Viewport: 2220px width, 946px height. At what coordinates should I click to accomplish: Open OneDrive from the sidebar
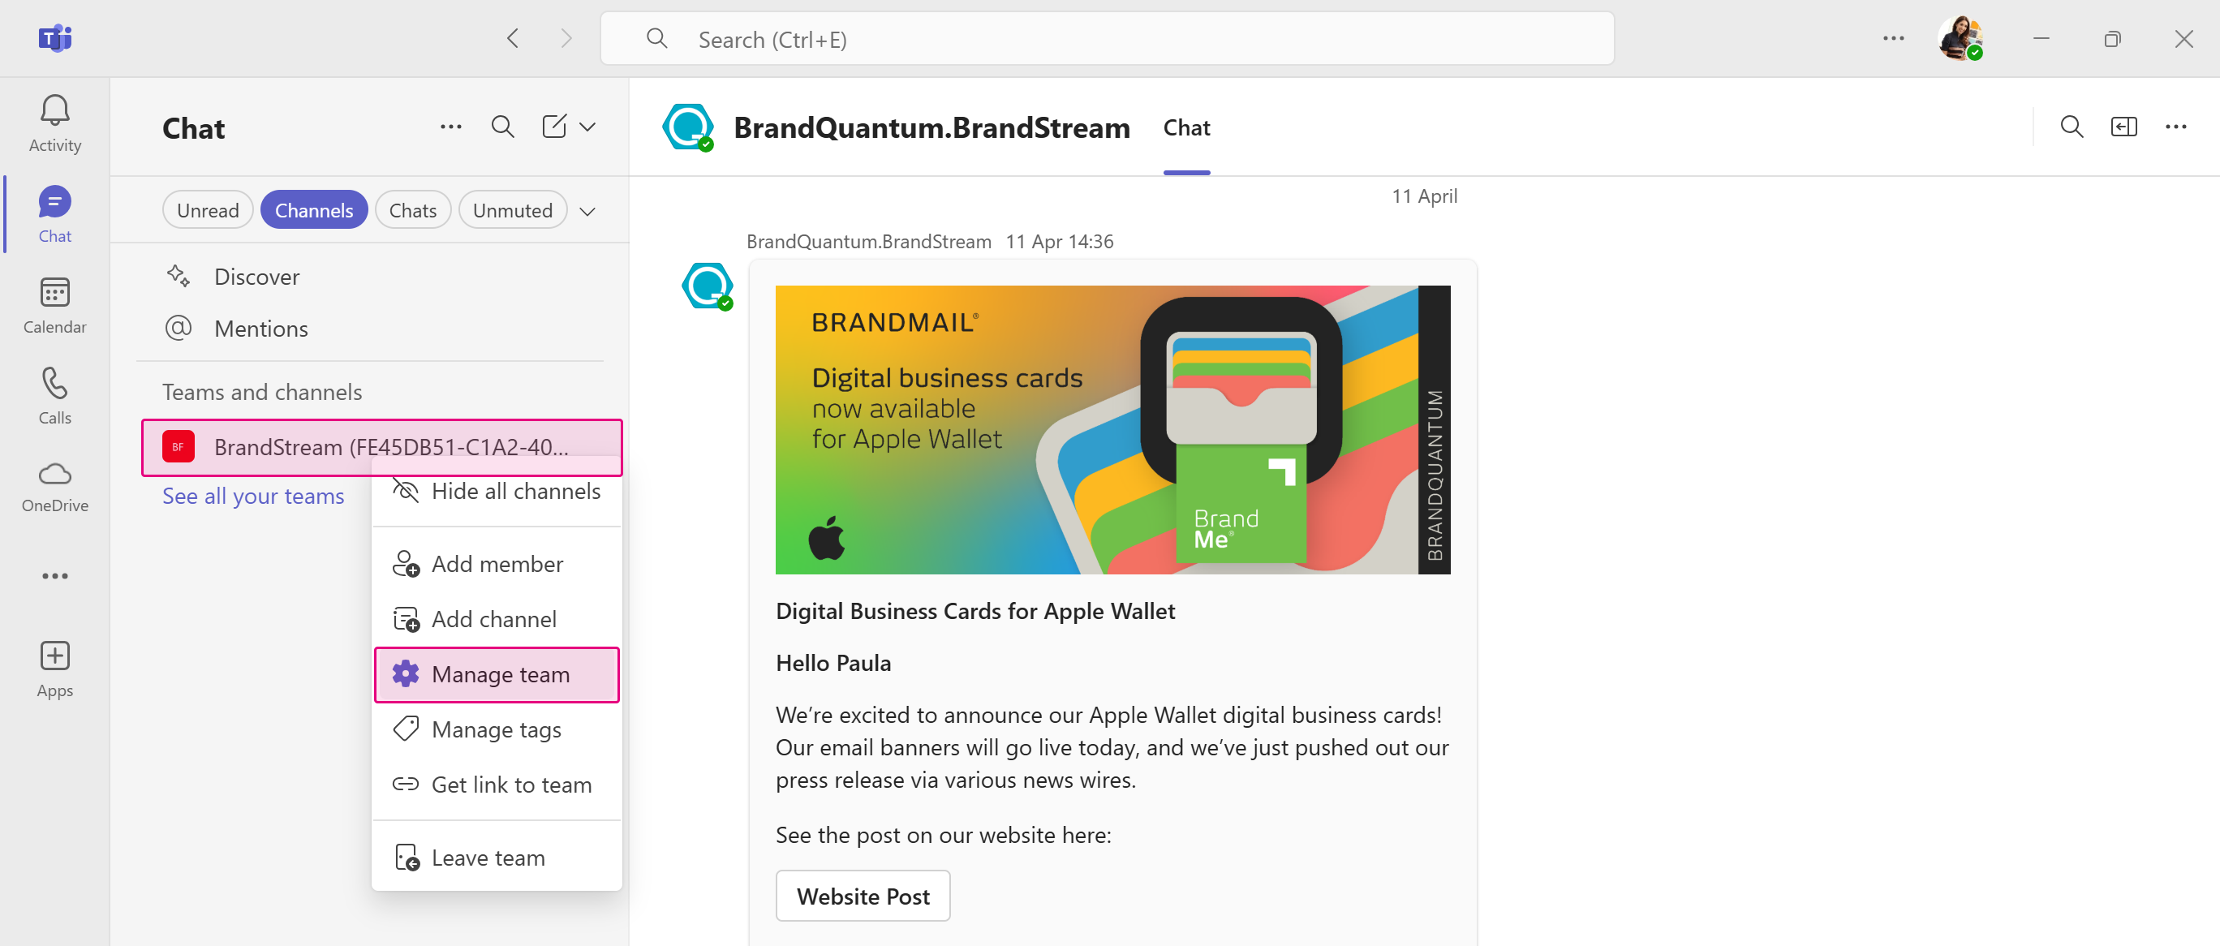[x=54, y=487]
